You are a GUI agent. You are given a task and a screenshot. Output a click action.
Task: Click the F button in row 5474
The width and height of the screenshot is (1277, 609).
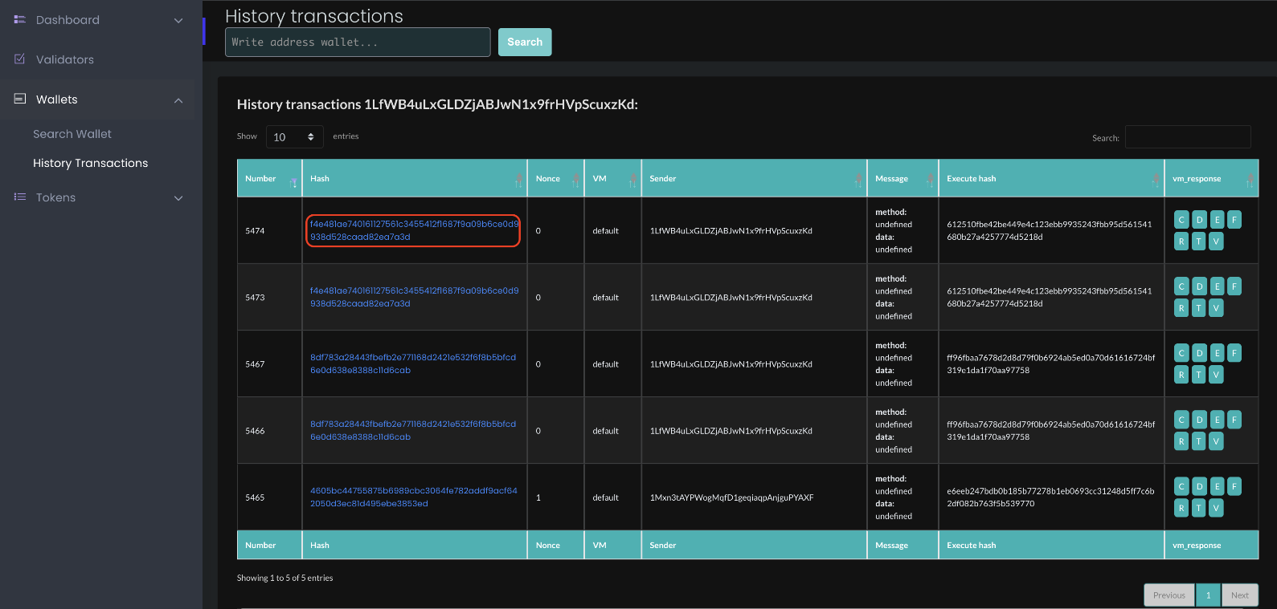(1234, 220)
